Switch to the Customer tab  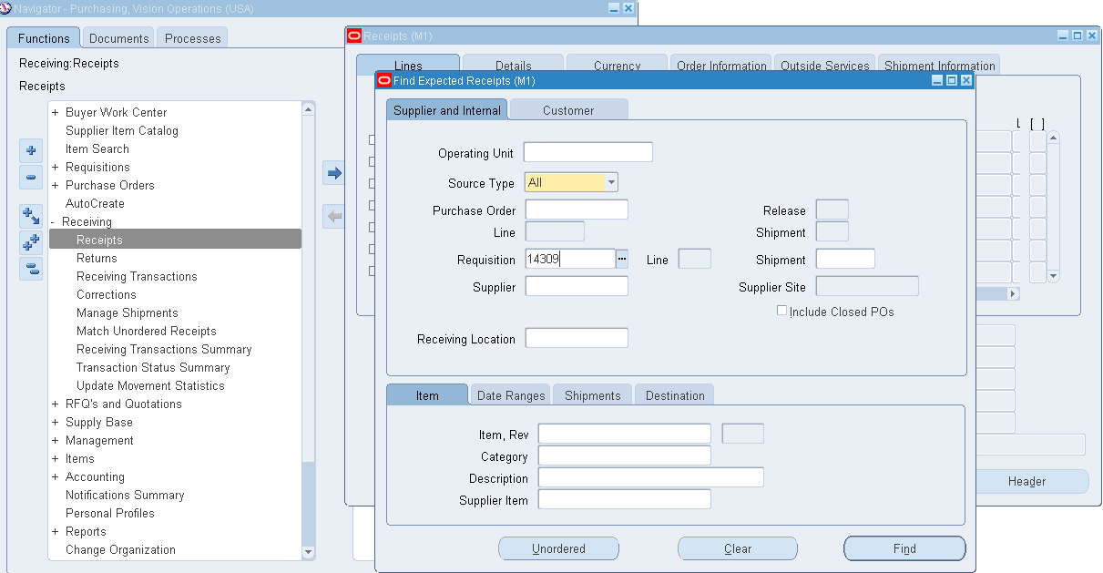(x=568, y=108)
